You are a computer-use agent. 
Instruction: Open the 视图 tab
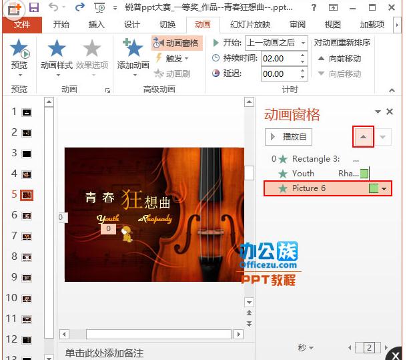click(x=333, y=25)
